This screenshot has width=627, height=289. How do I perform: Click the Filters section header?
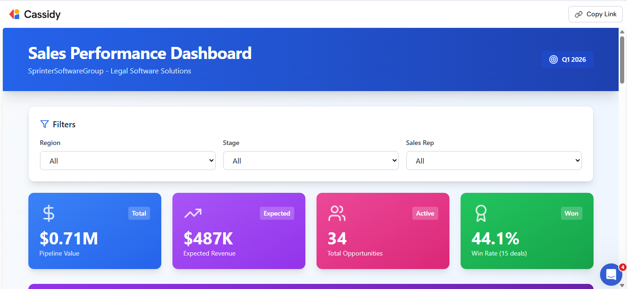64,124
